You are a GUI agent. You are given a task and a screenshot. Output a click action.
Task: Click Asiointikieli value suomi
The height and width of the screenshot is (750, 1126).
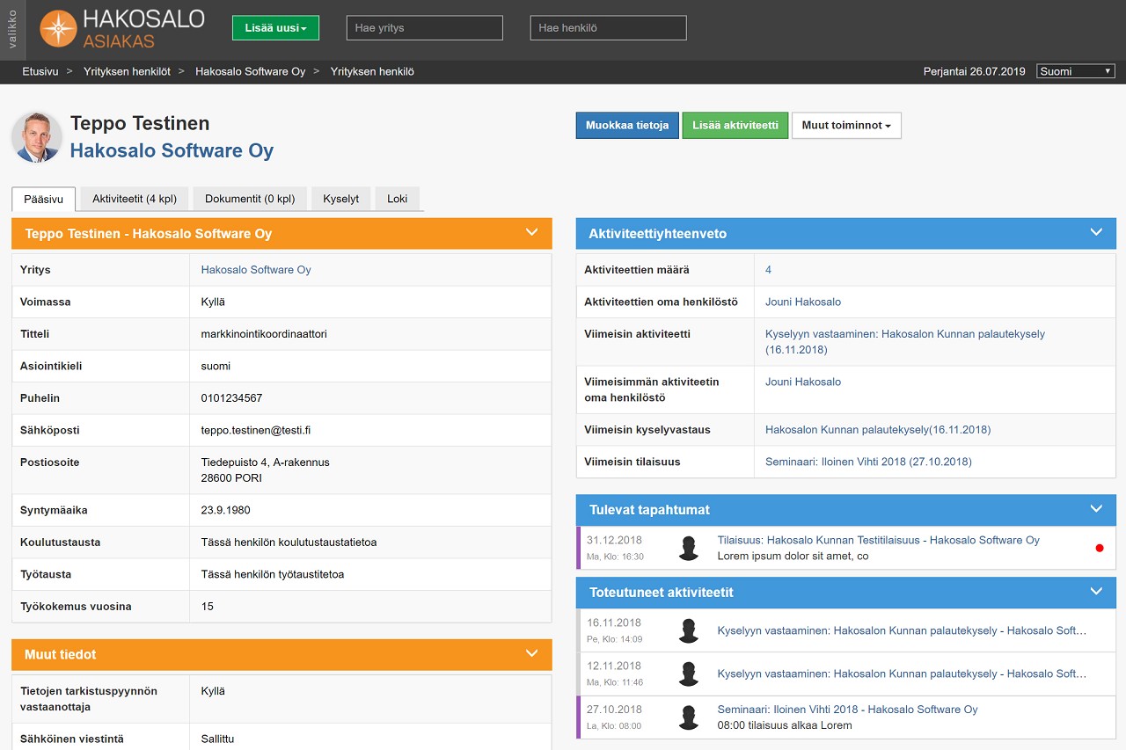tap(216, 366)
